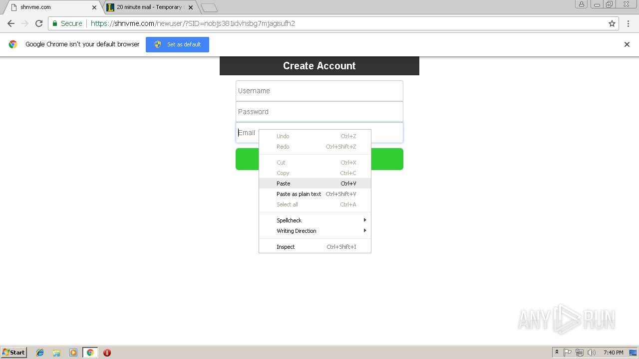Launch the media player from the taskbar
Image resolution: width=639 pixels, height=359 pixels.
click(x=73, y=353)
